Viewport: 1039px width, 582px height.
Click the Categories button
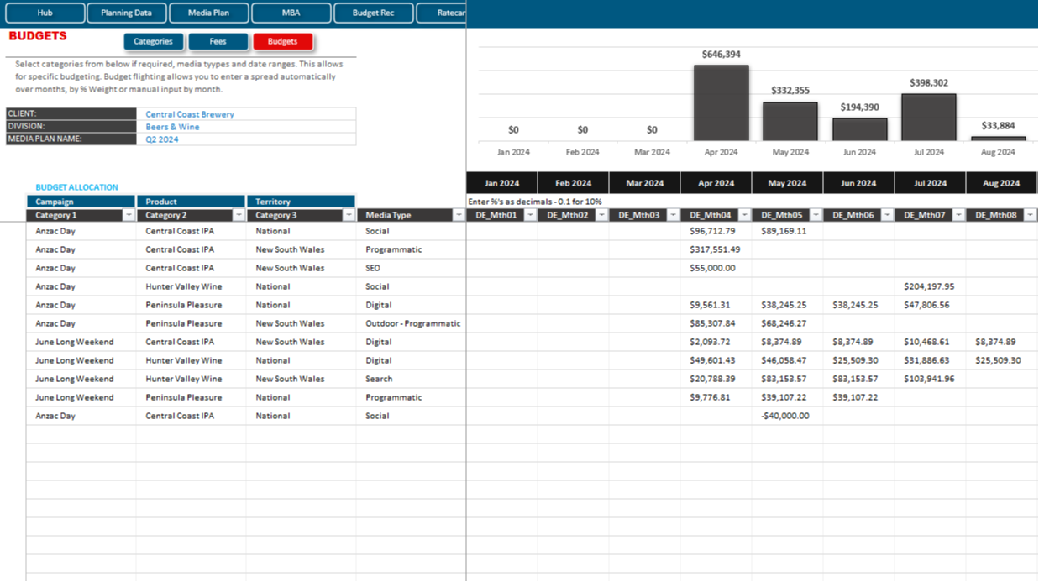pos(154,41)
